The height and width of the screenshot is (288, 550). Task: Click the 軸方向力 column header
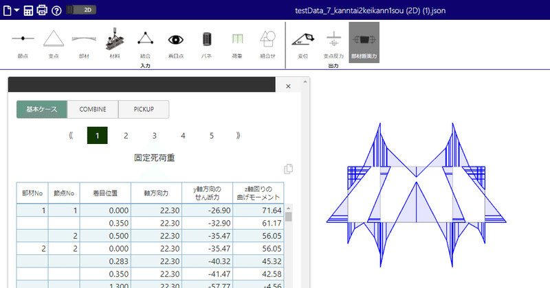click(157, 193)
